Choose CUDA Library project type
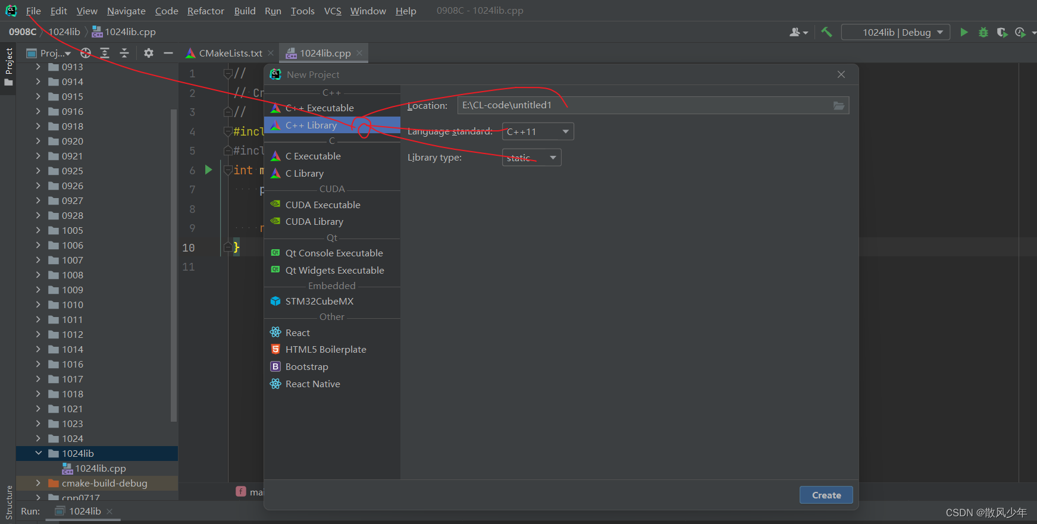Screen dimensions: 1037x524 coord(332,221)
